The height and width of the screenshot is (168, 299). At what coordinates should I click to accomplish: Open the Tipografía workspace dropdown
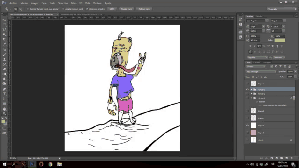coord(282,9)
